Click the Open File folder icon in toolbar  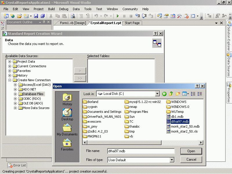19,16
